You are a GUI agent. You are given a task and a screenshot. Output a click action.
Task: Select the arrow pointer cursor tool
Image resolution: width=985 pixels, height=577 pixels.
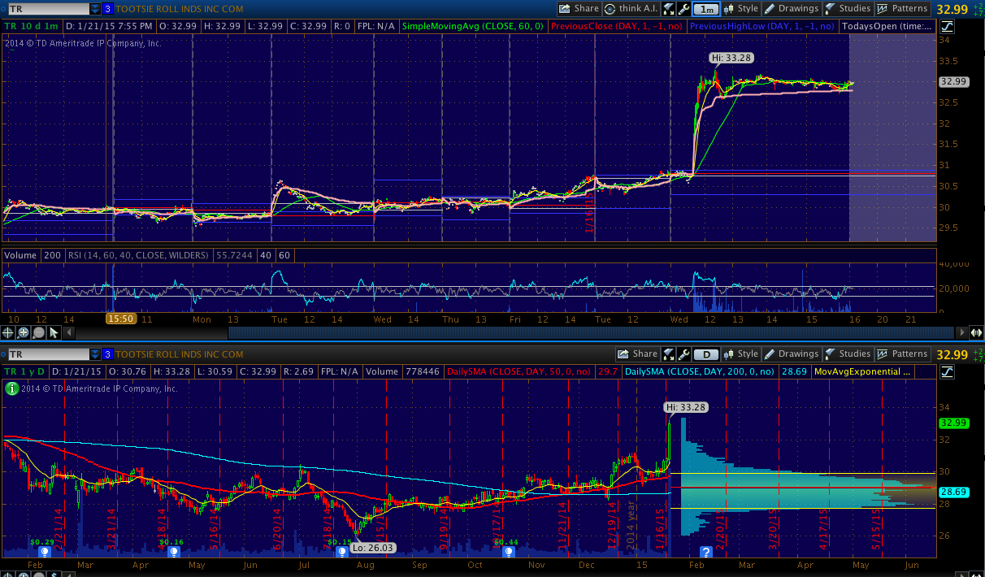click(x=54, y=332)
